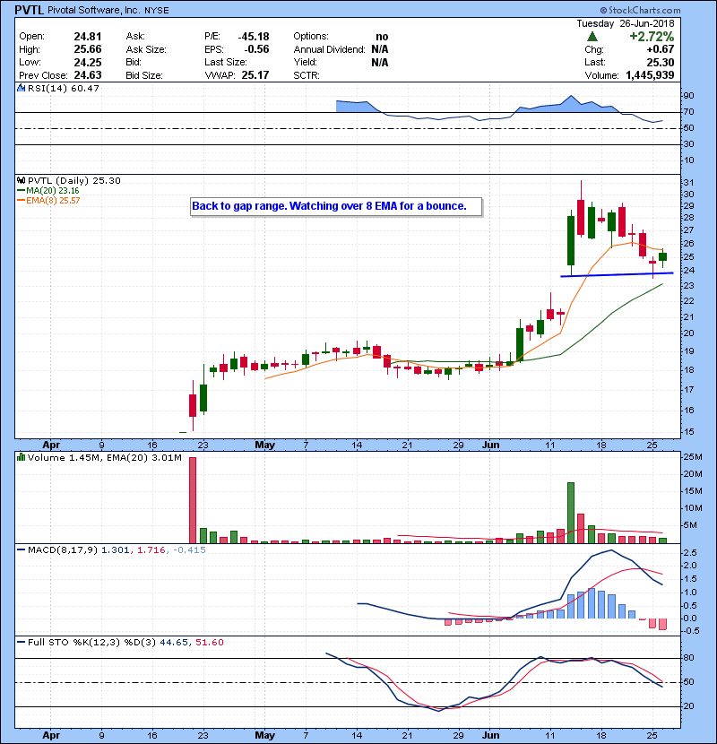
Task: Click the MACD(8,17,9) indicator label
Action: (63, 550)
